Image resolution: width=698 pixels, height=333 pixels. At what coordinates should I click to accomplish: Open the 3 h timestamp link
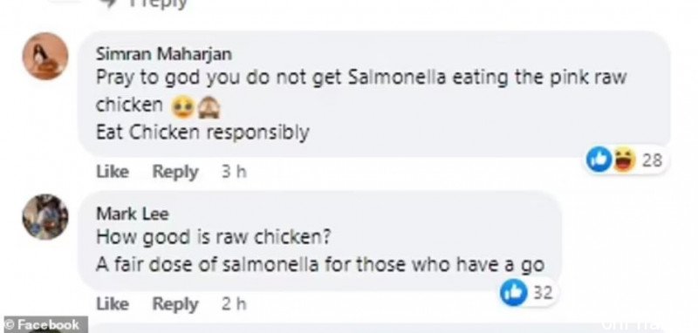click(234, 172)
